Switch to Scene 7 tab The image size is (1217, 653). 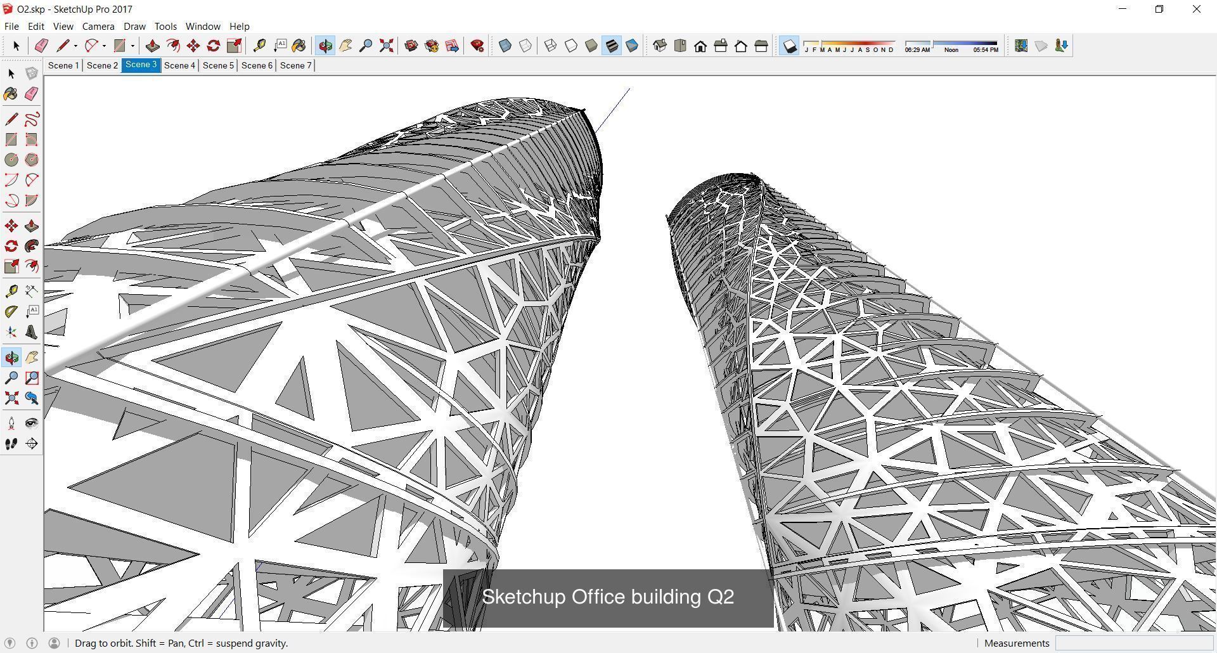[x=295, y=65]
